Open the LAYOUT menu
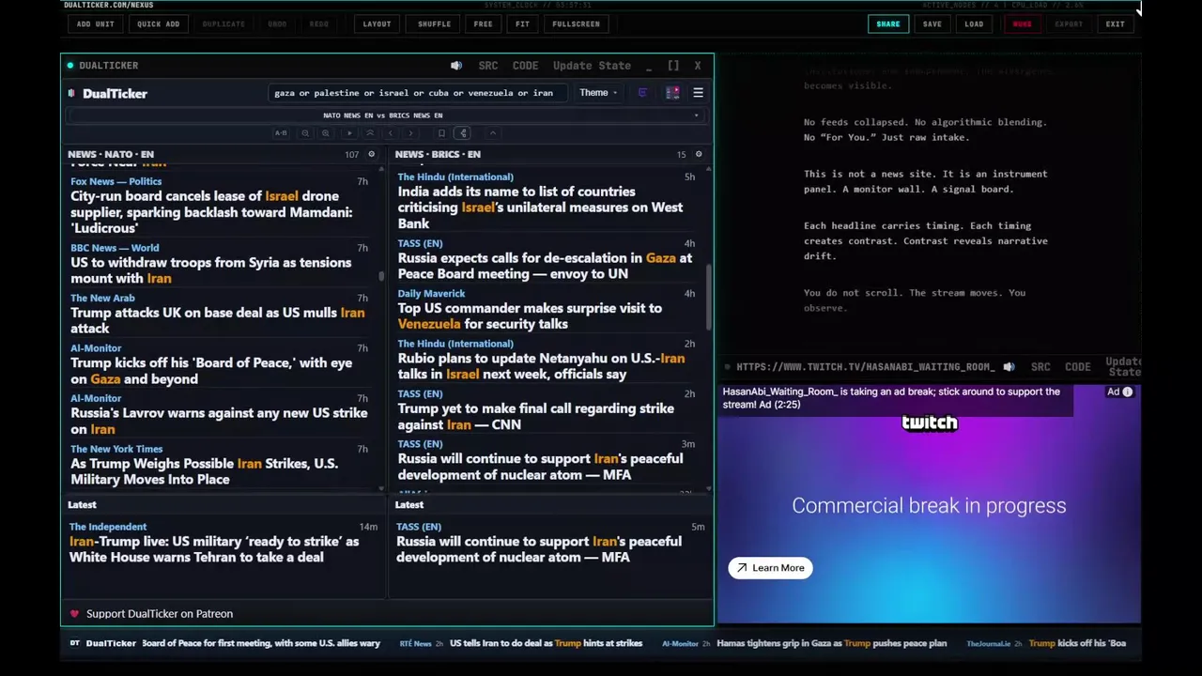The height and width of the screenshot is (676, 1202). point(377,24)
